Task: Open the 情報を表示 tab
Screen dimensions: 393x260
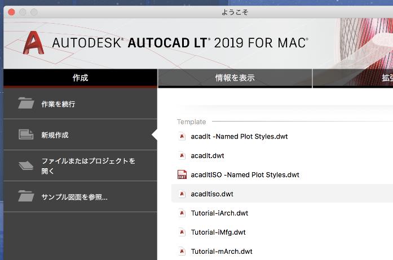Action: 235,78
